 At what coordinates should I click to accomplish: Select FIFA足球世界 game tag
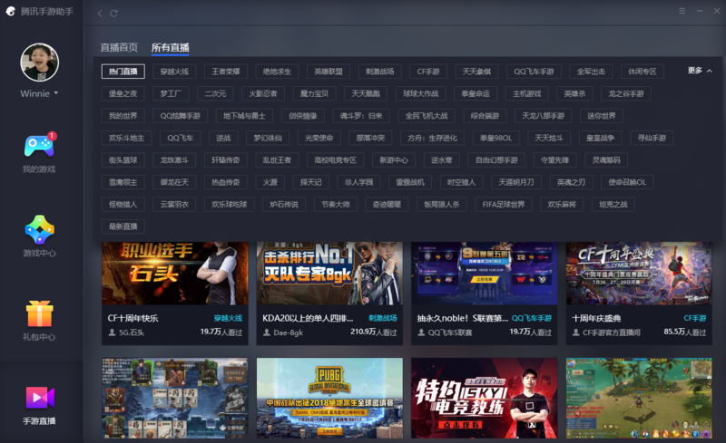click(504, 205)
